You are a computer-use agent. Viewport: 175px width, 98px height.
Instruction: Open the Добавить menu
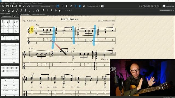[15, 3]
